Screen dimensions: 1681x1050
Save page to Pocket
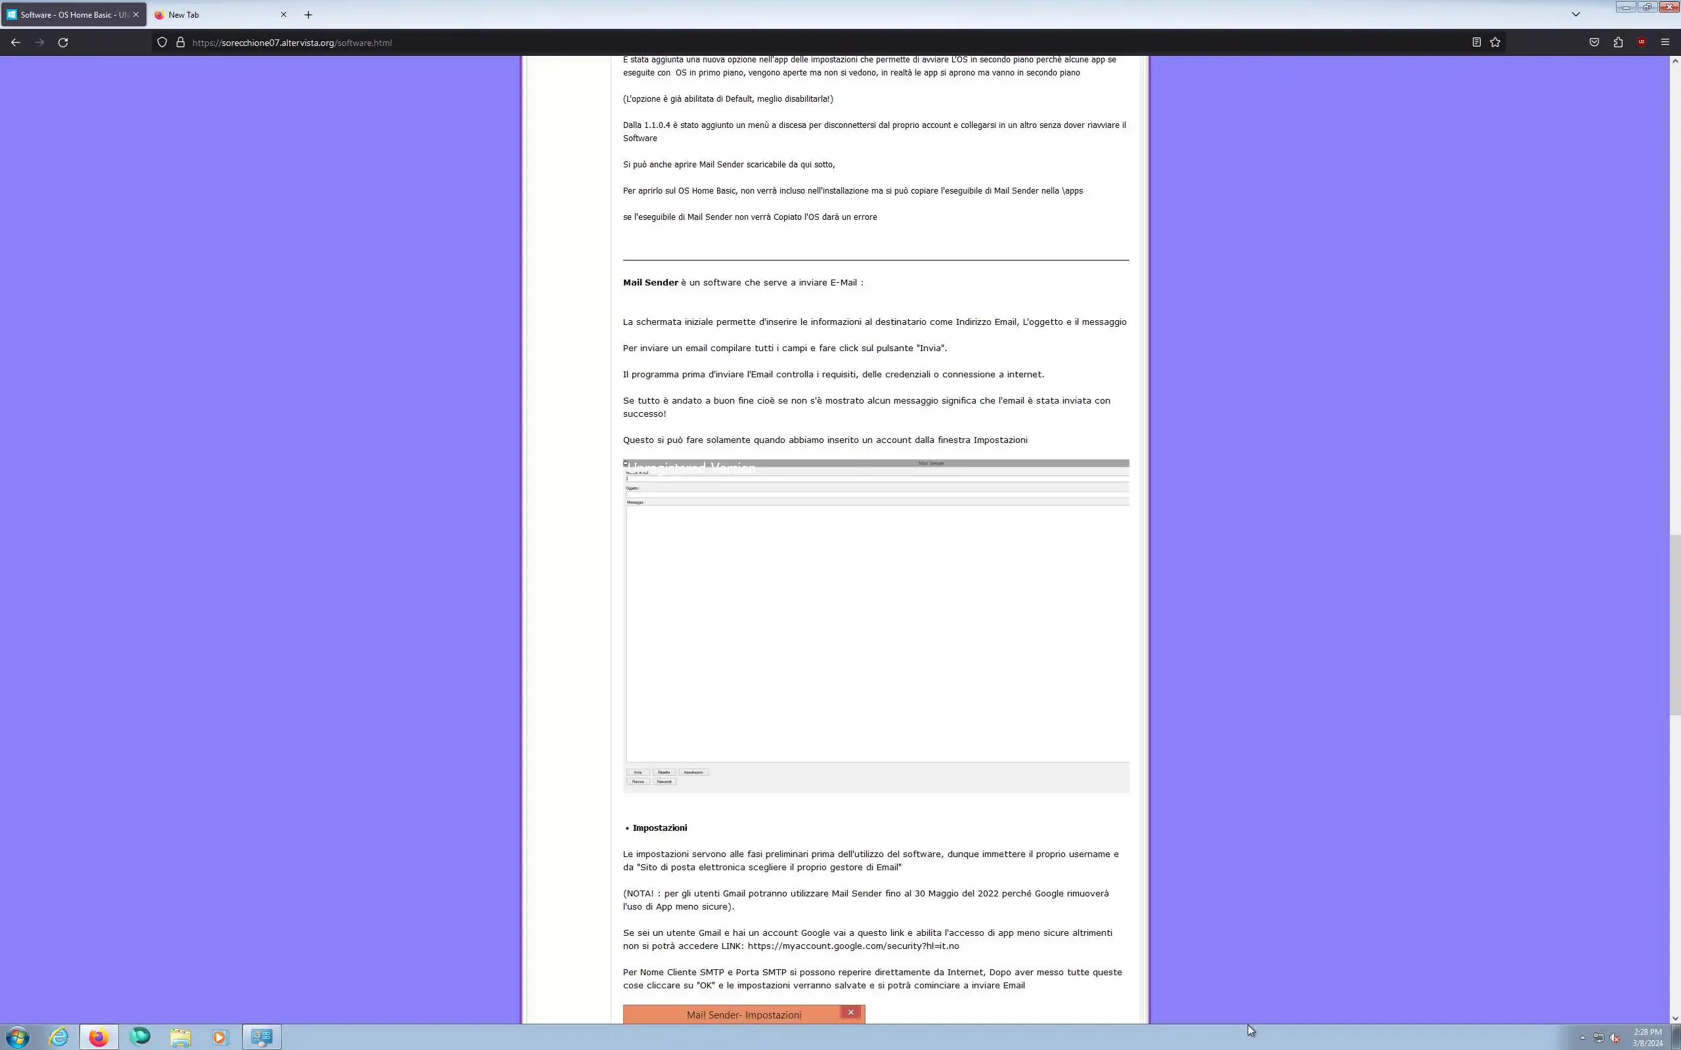point(1594,43)
